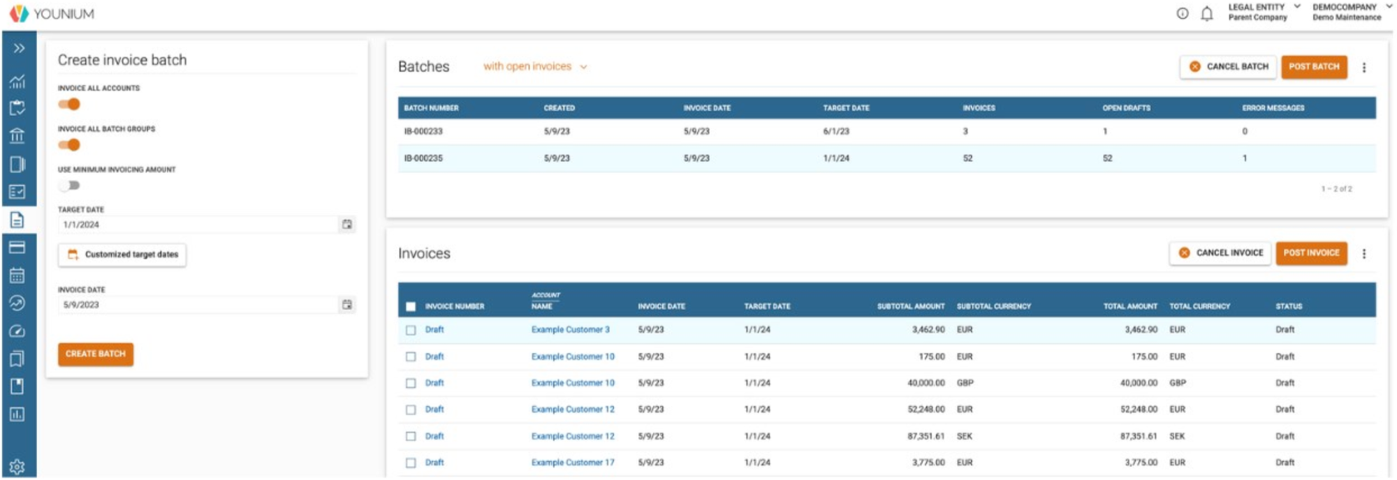Sort invoices by Total Currency header
The width and height of the screenshot is (1397, 480).
1199,306
